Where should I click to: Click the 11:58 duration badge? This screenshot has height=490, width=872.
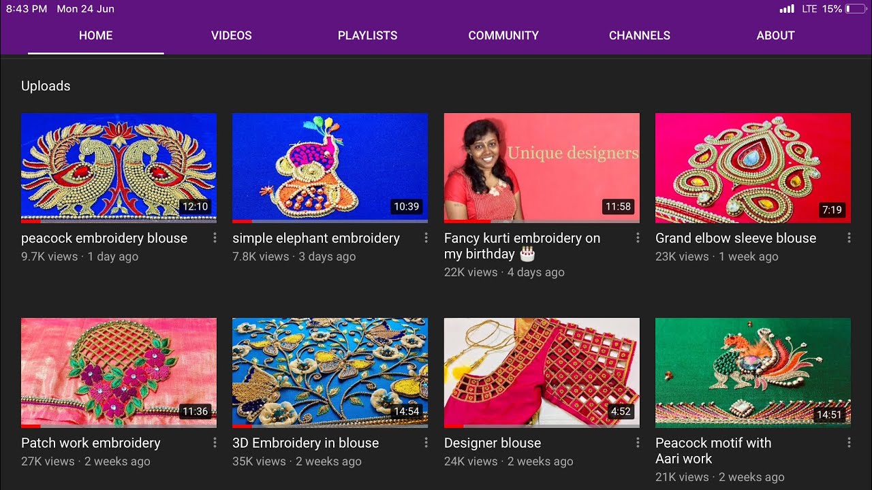(x=618, y=207)
